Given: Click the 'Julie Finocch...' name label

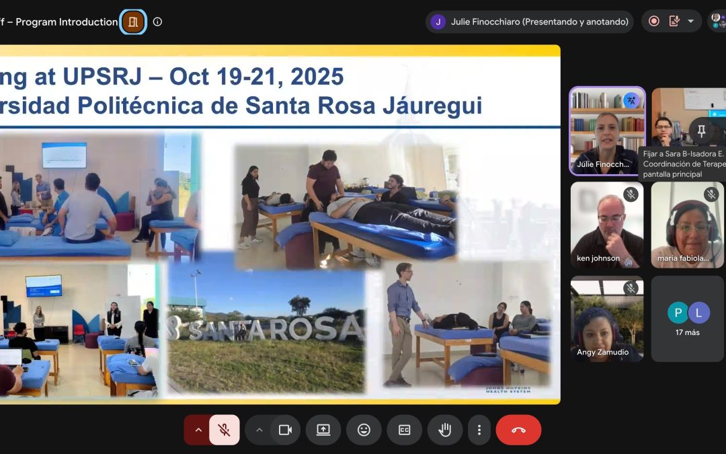Looking at the screenshot, I should tap(603, 164).
